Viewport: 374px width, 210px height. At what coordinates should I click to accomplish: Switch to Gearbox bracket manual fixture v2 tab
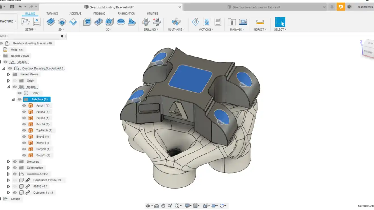[x=254, y=7]
